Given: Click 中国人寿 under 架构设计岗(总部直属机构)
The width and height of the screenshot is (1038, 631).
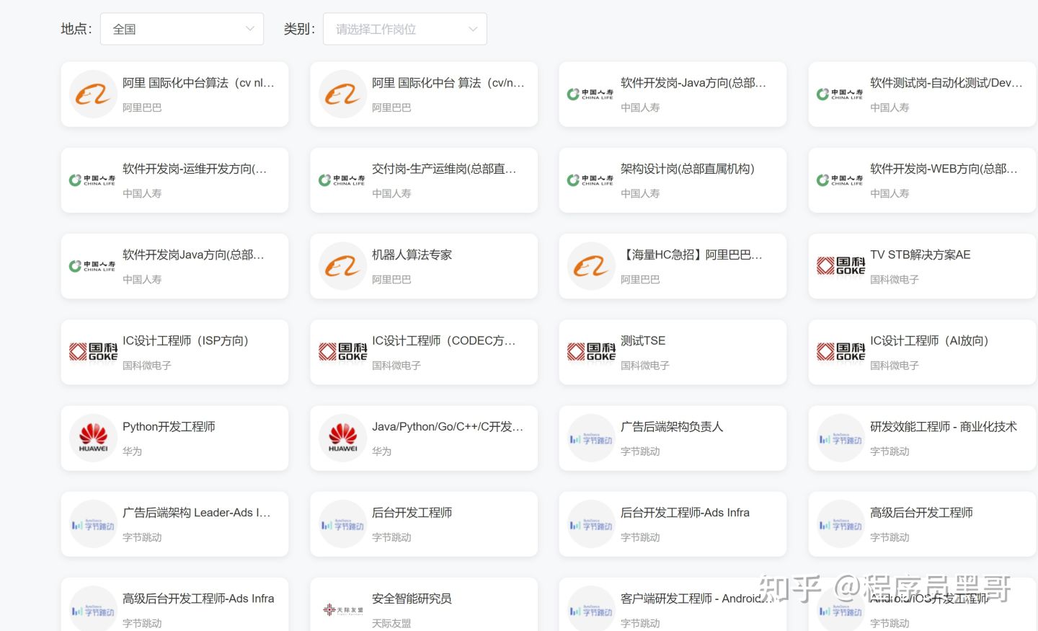Looking at the screenshot, I should pyautogui.click(x=640, y=193).
